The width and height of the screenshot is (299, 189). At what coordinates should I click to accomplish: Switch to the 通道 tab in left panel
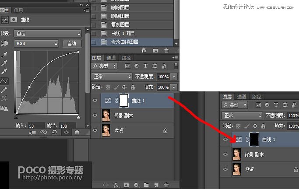[111, 57]
